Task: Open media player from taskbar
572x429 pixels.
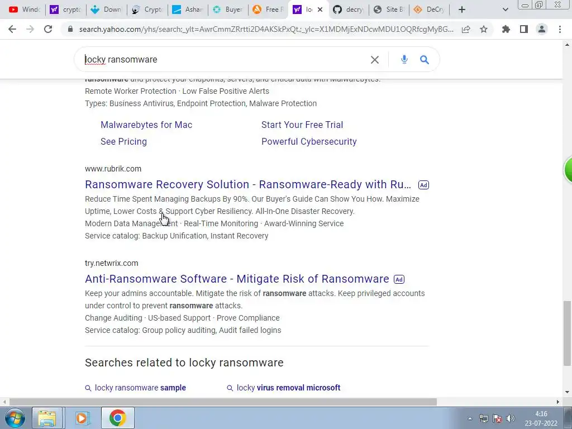Action: [x=82, y=418]
